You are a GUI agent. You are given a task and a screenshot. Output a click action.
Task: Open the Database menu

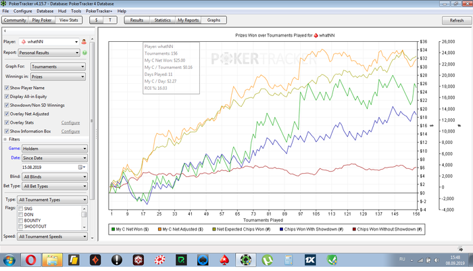tap(45, 11)
